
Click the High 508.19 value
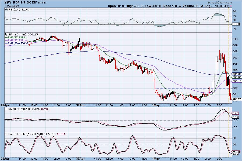[135, 6]
